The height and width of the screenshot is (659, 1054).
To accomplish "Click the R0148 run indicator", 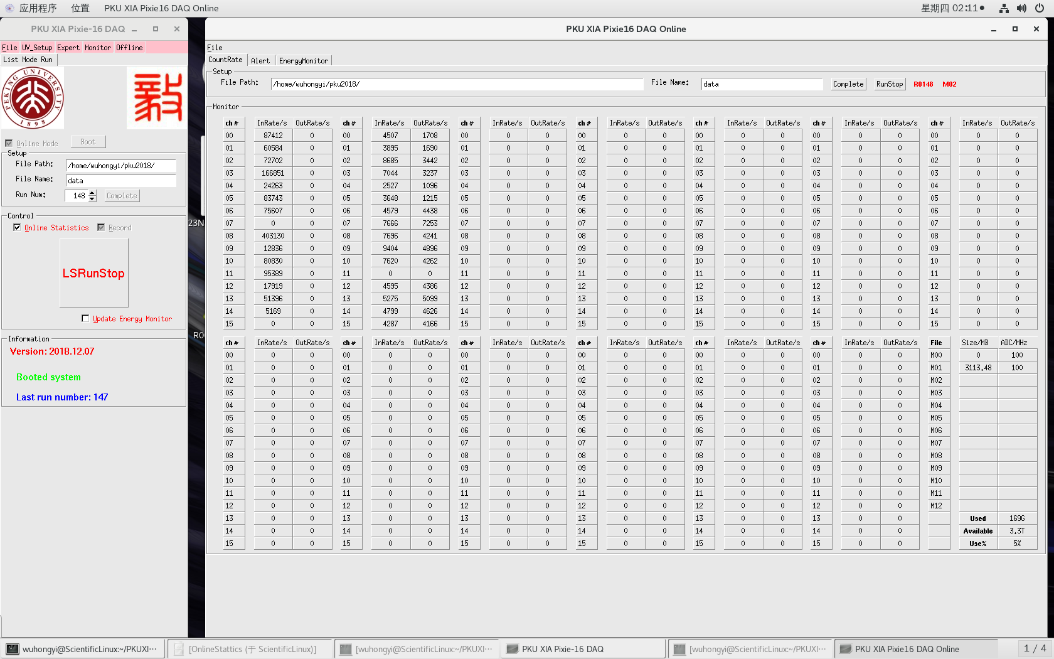I will point(923,84).
